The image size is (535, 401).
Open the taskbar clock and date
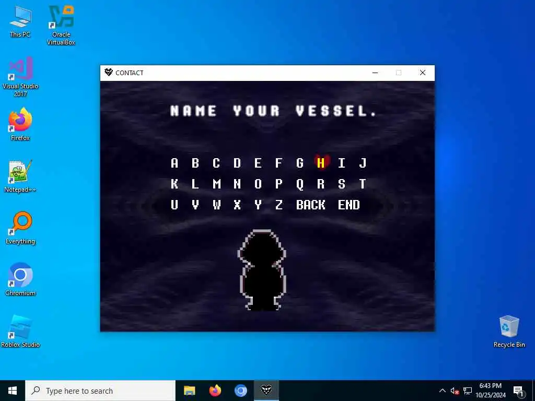point(491,391)
